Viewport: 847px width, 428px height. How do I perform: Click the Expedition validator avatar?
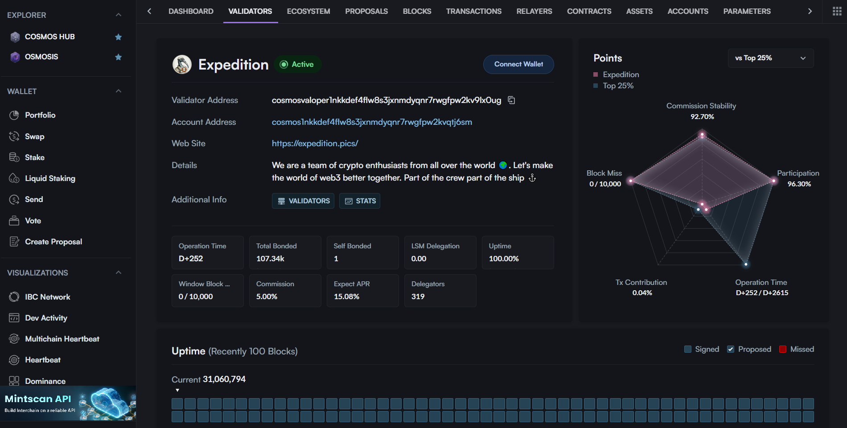click(x=182, y=65)
